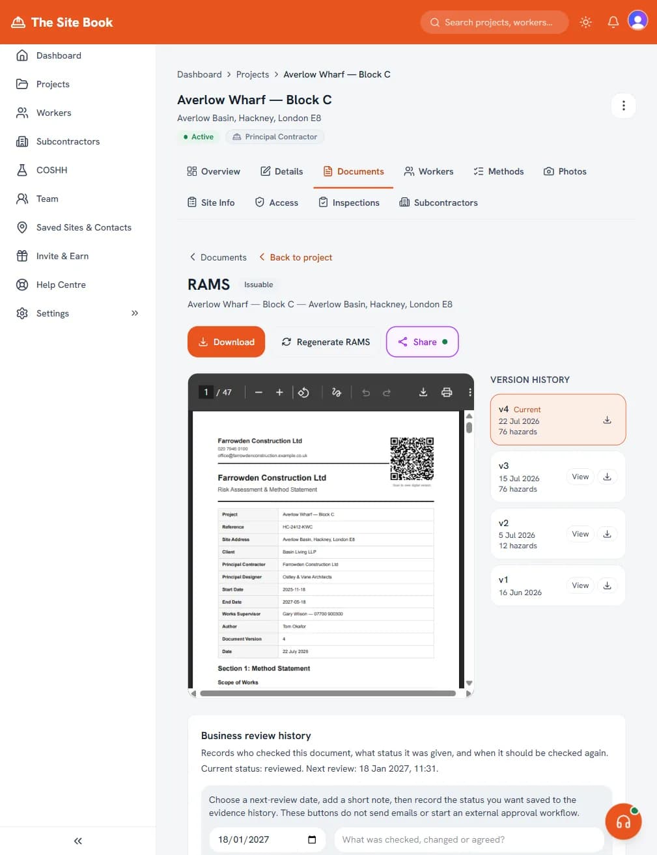
Task: Download the PDF via viewer toolbar download icon
Action: 423,392
